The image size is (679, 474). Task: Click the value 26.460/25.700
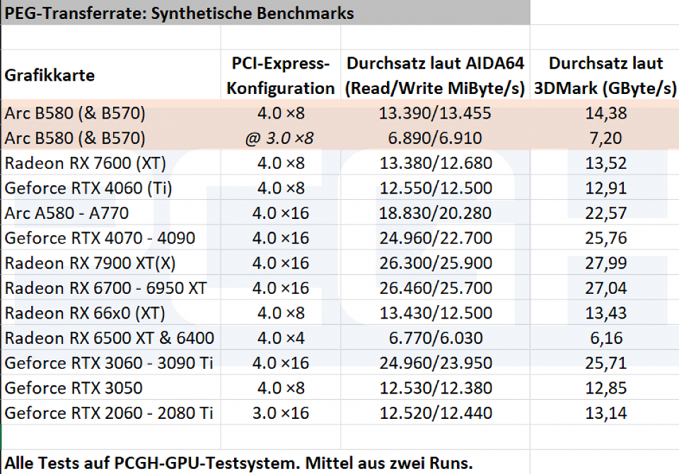(435, 288)
